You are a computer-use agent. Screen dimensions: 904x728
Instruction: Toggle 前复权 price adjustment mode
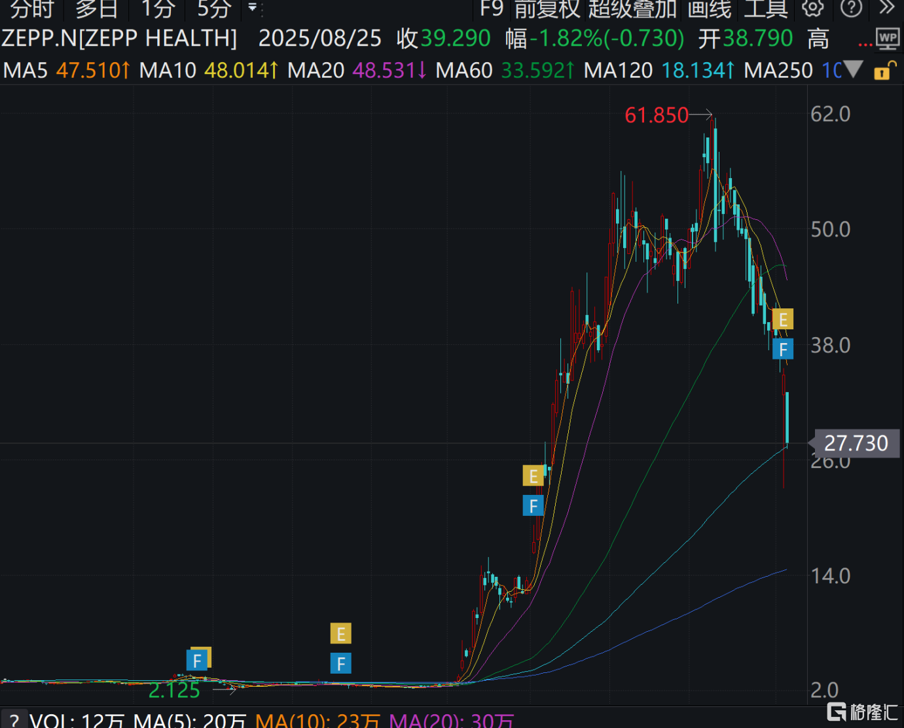click(547, 9)
